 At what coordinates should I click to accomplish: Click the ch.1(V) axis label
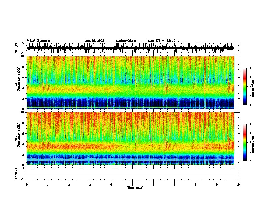(16, 48)
